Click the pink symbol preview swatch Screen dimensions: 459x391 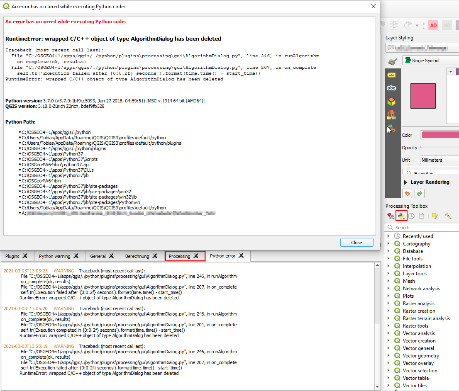(x=423, y=96)
